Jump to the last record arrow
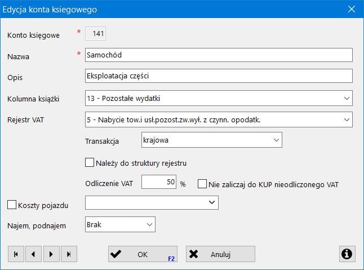The width and height of the screenshot is (364, 270). (68, 254)
